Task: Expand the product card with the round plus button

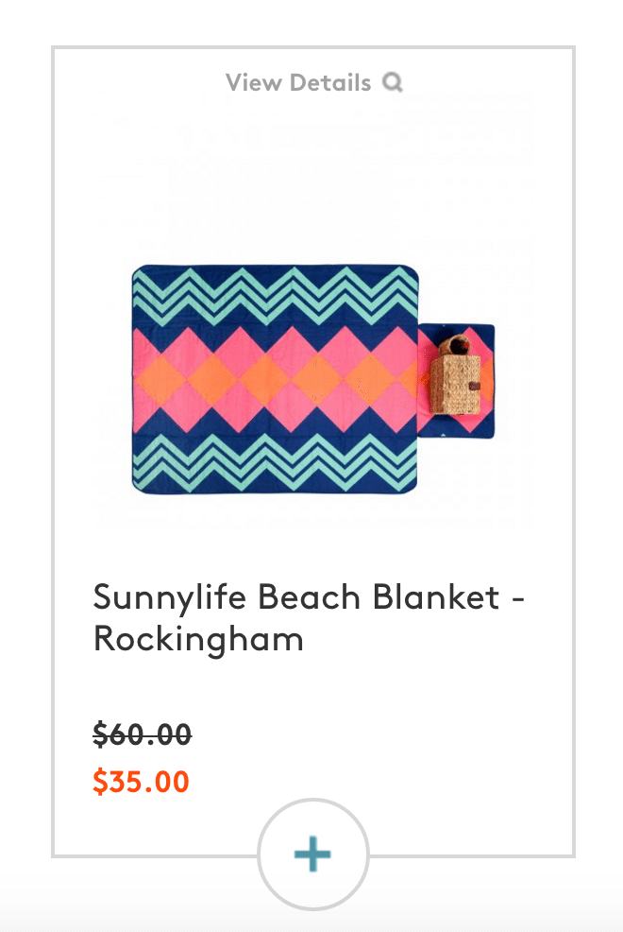Action: [x=312, y=854]
